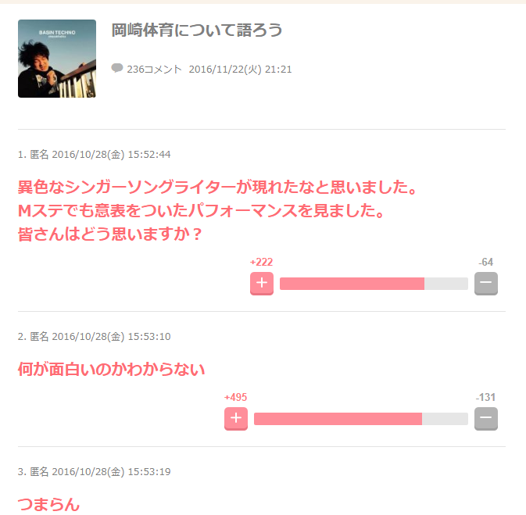Click the vote ratio bar of comment 2

pos(361,419)
